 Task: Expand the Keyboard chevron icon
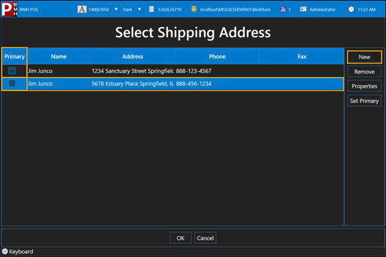point(5,251)
